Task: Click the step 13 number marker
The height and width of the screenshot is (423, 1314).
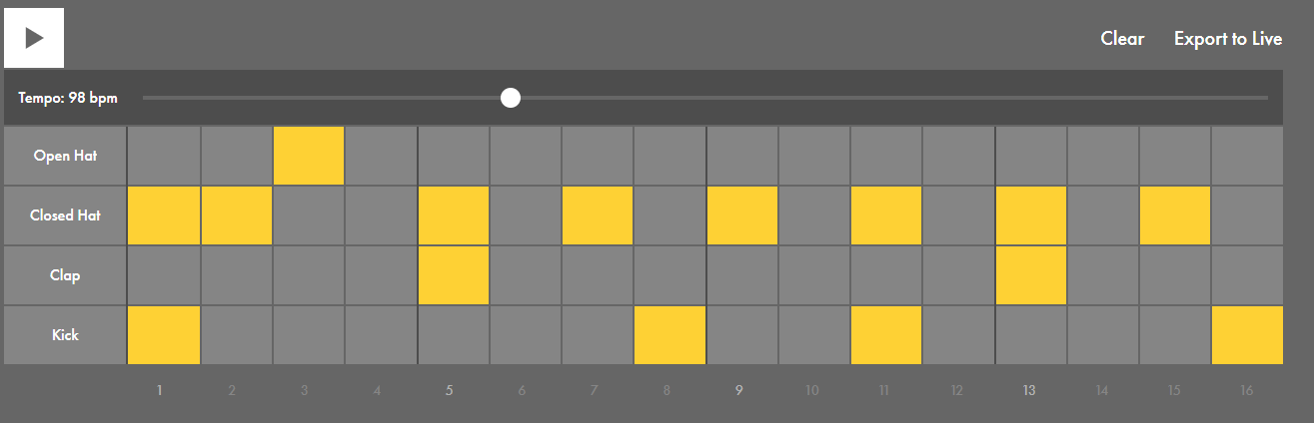Action: (1029, 391)
